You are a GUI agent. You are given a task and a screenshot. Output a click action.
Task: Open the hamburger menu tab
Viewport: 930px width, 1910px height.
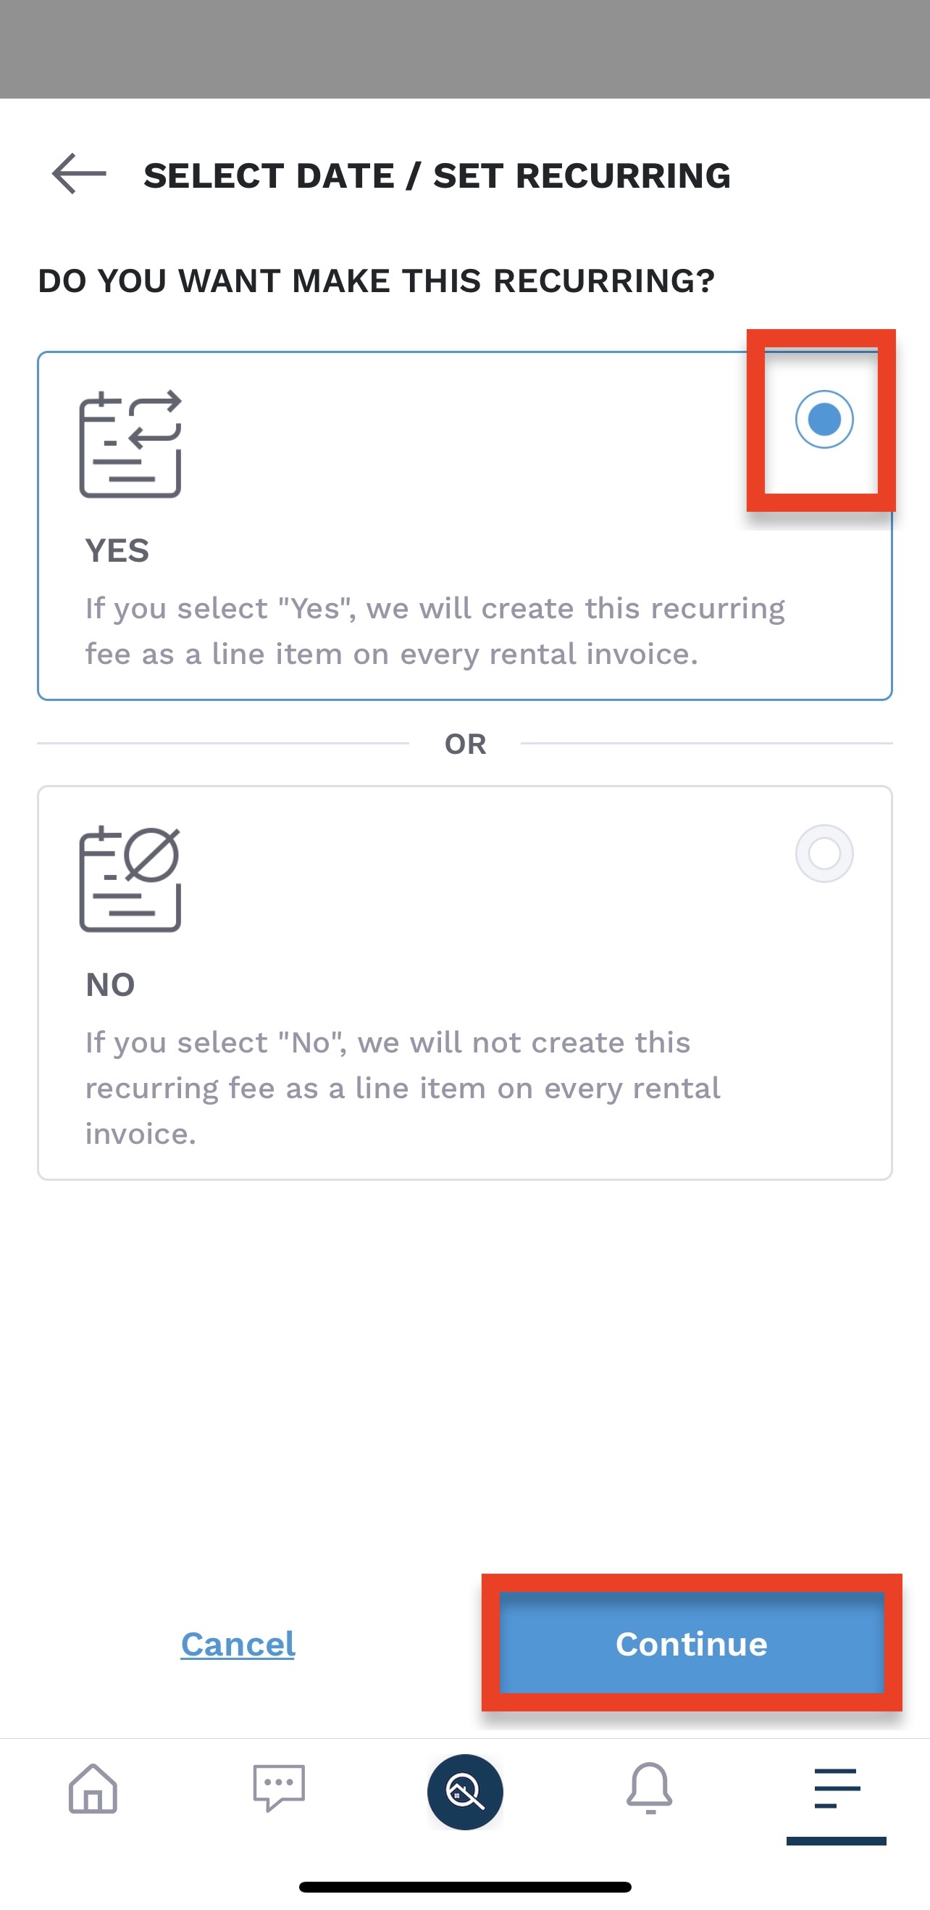point(837,1788)
